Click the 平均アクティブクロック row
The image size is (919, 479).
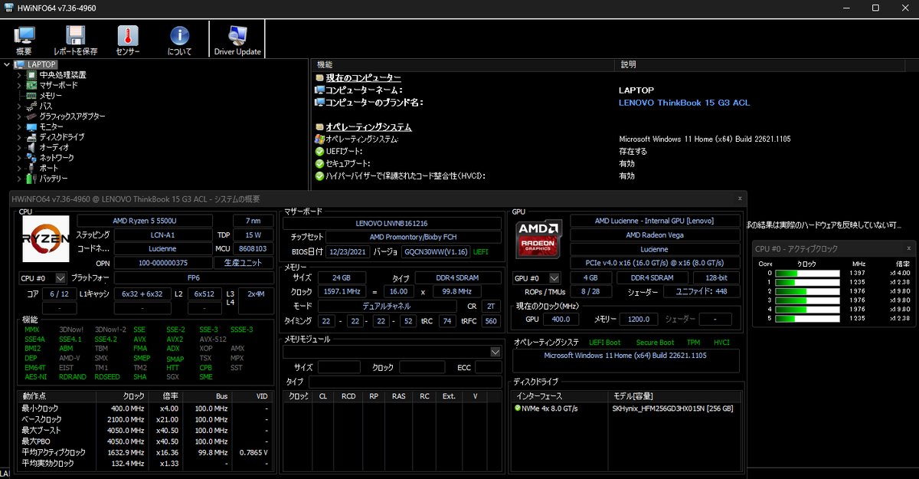tap(145, 452)
